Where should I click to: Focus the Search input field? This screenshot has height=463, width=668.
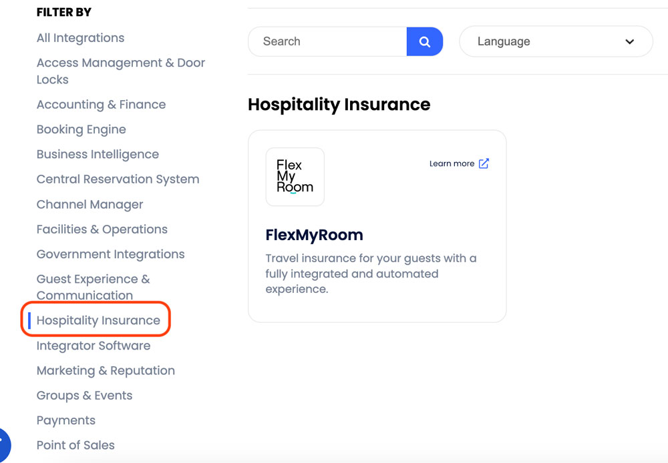(x=327, y=42)
